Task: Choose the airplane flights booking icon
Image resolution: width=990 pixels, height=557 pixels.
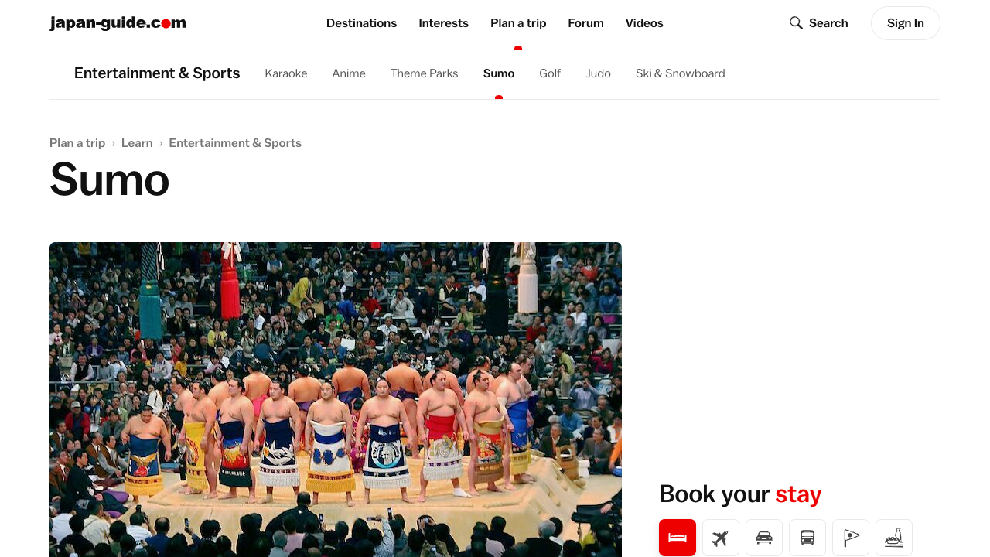Action: pos(721,538)
